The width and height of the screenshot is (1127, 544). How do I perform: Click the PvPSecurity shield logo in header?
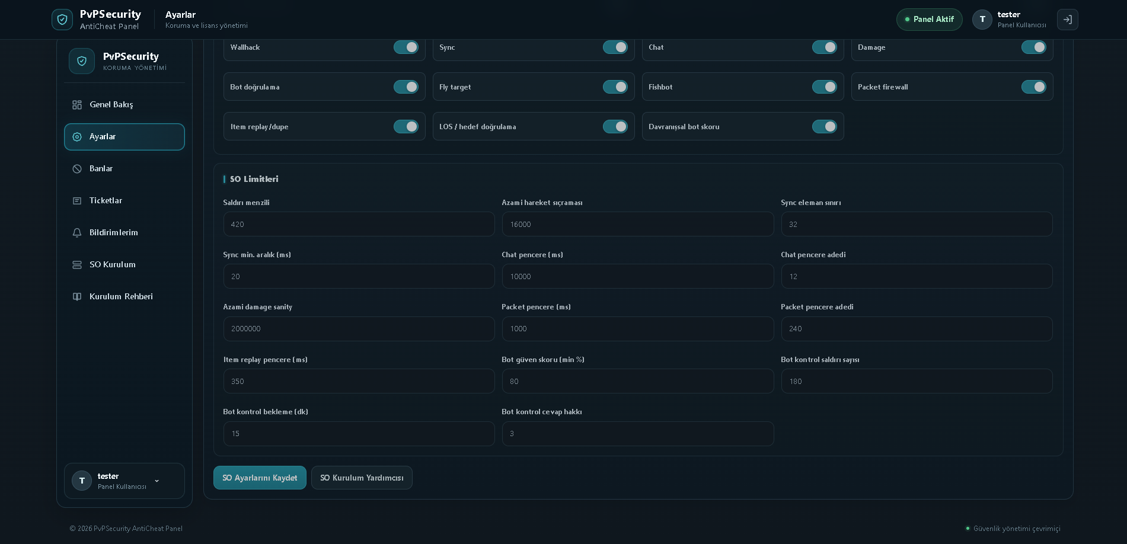62,20
